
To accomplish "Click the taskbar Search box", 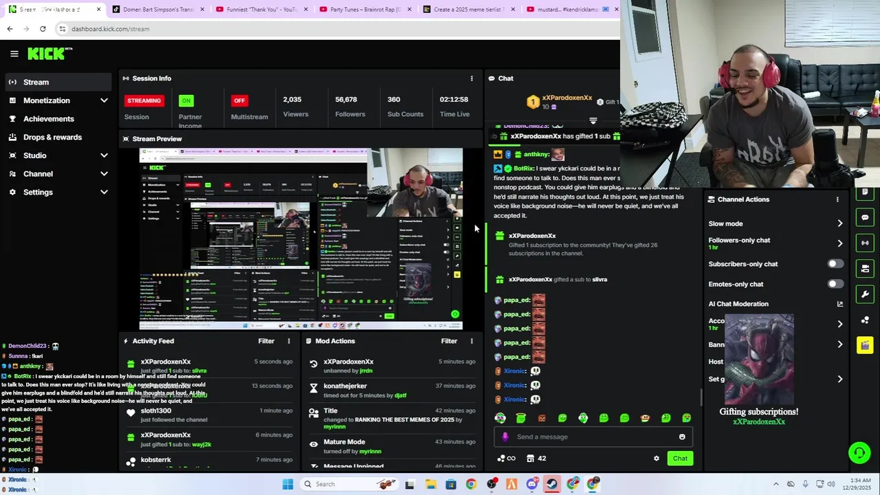I will pos(351,484).
